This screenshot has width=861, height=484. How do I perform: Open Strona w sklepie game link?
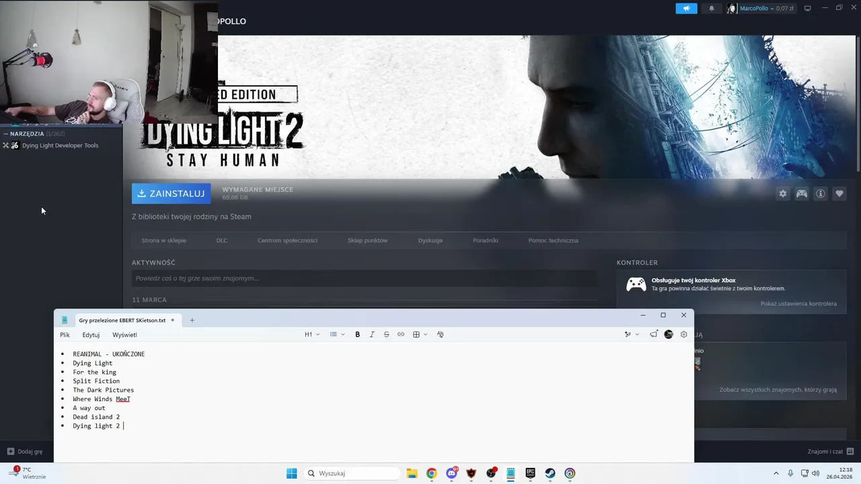point(163,240)
